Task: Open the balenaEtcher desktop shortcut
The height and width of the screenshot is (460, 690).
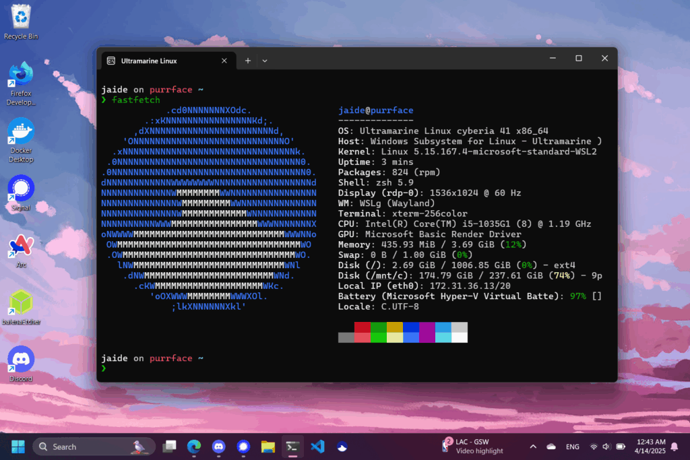Action: click(21, 307)
